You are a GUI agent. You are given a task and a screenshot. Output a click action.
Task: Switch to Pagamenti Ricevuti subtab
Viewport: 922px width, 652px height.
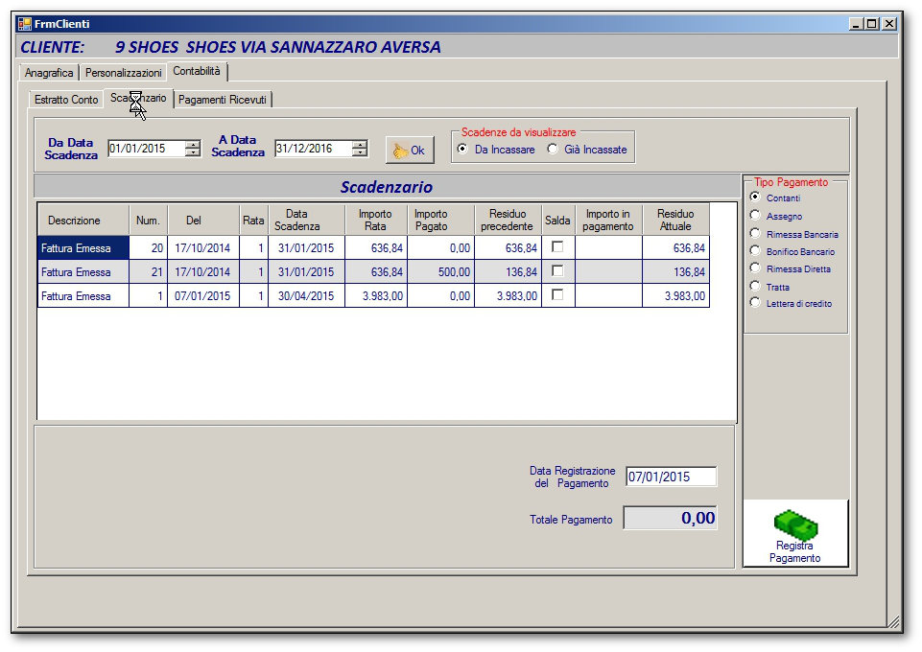(223, 100)
